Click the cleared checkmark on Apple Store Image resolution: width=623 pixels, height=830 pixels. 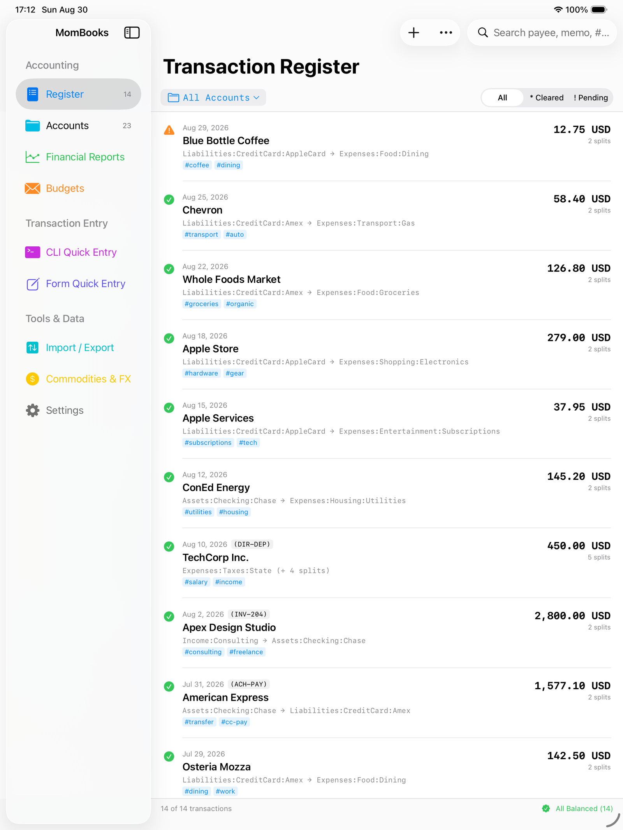pyautogui.click(x=169, y=338)
